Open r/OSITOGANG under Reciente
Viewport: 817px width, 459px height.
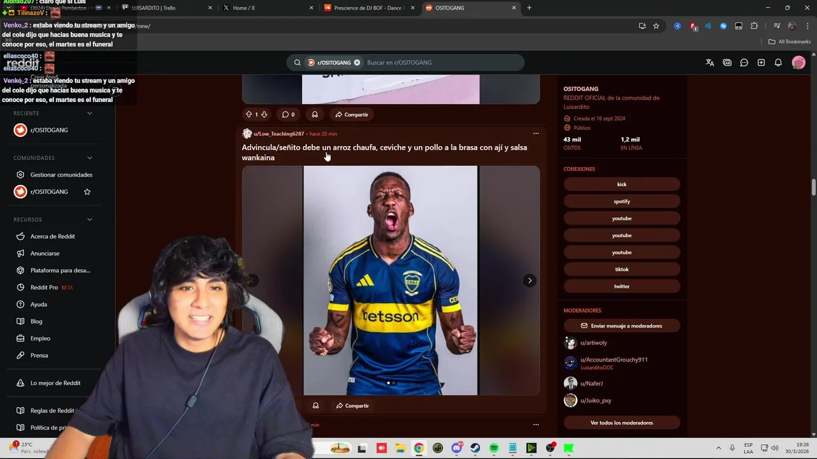[x=49, y=130]
